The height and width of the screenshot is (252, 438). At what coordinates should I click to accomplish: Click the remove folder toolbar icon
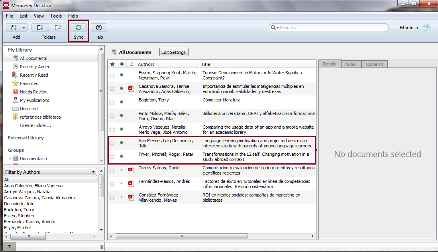[x=58, y=28]
